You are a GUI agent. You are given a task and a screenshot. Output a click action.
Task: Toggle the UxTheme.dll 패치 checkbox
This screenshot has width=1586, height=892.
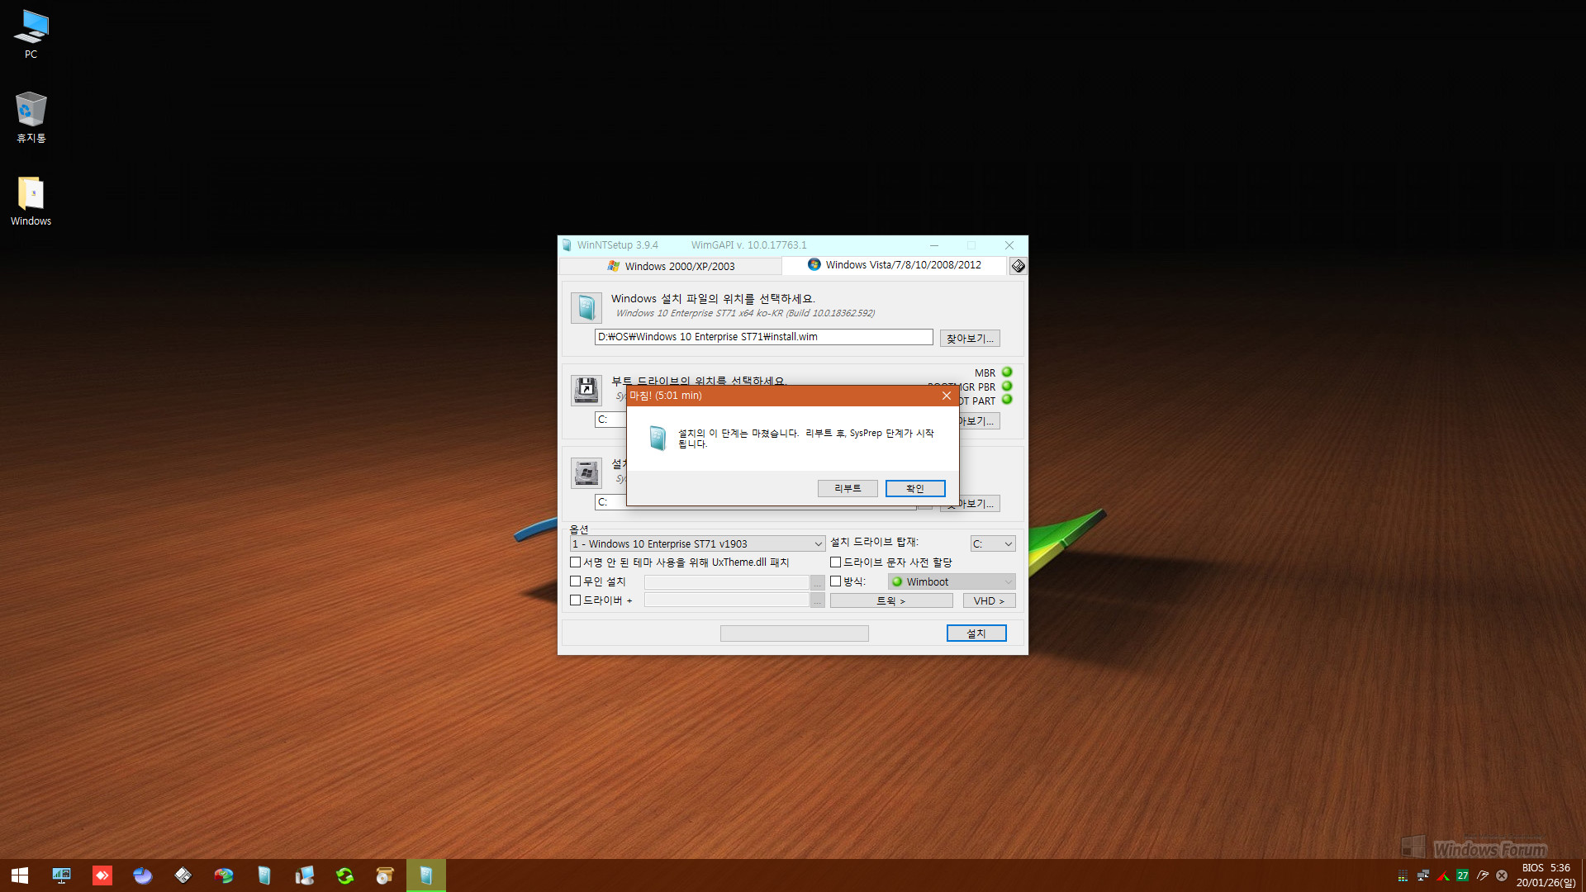tap(576, 562)
